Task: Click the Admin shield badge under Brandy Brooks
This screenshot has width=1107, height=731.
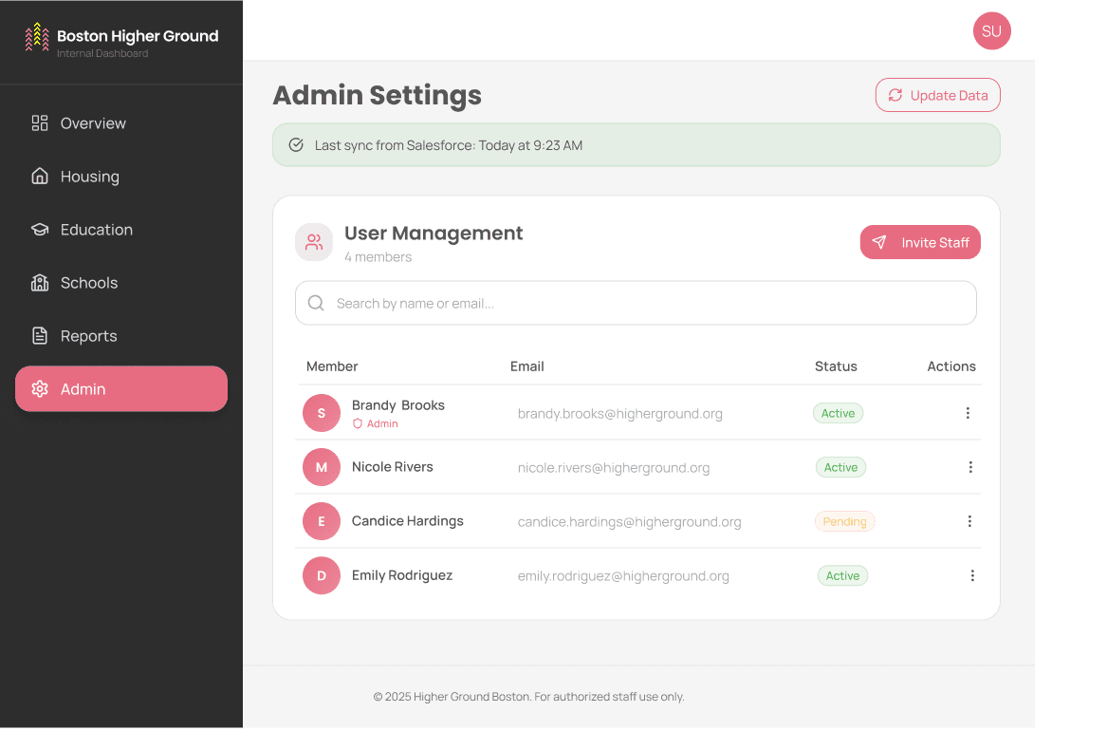Action: [376, 424]
